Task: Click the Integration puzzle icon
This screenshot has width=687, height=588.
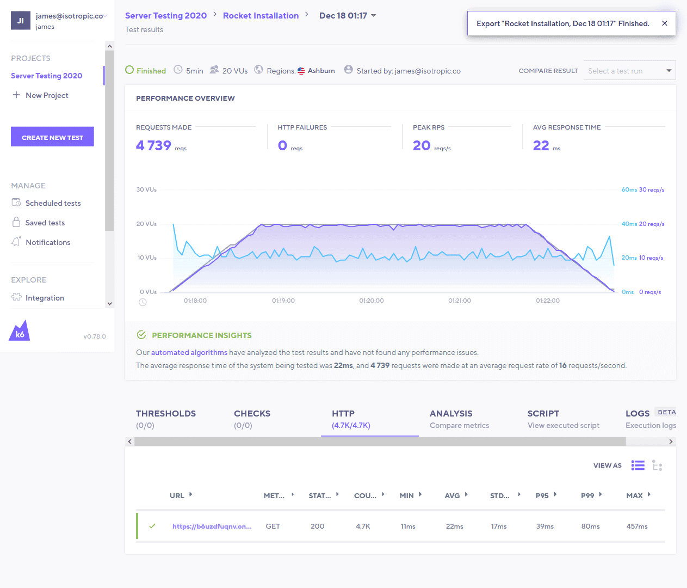Action: click(16, 297)
